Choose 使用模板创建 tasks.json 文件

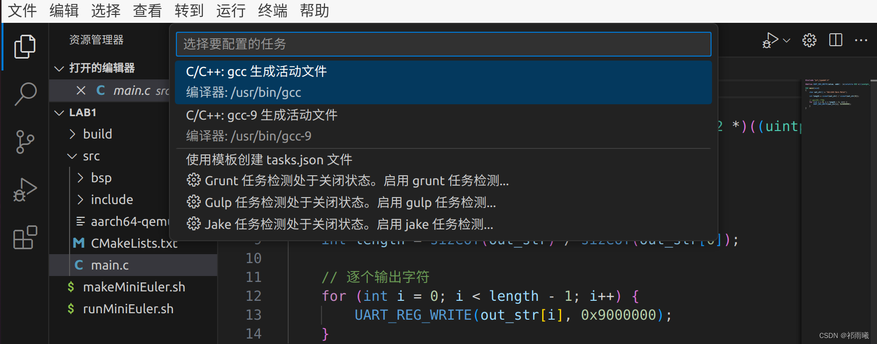[x=443, y=160]
